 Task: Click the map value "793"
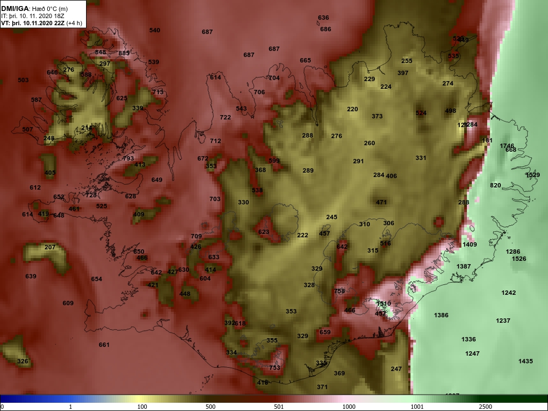(x=128, y=158)
